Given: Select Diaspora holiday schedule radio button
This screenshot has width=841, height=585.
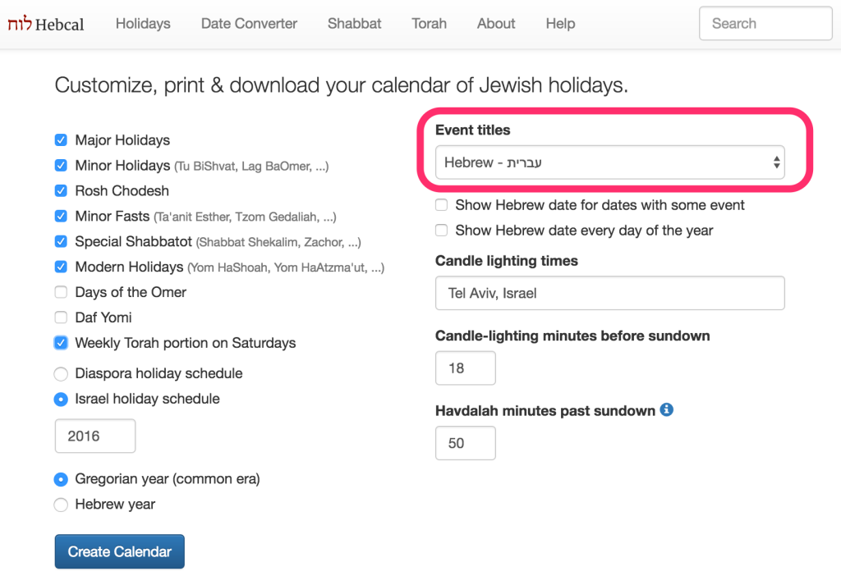Looking at the screenshot, I should coord(61,374).
